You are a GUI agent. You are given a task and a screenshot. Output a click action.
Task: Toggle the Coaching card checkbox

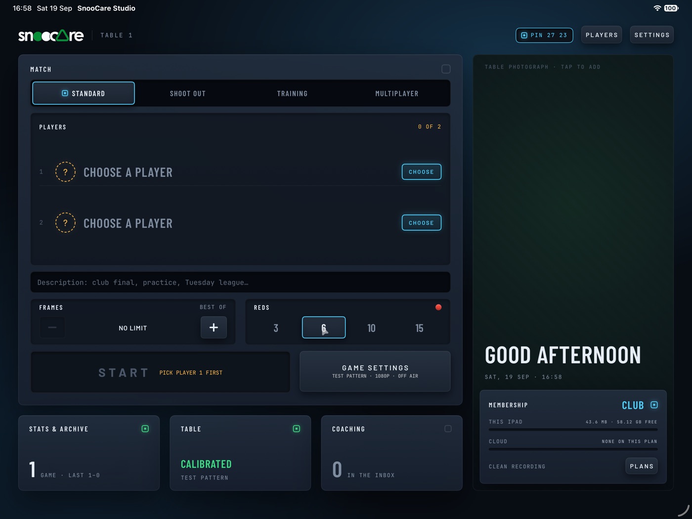click(448, 429)
